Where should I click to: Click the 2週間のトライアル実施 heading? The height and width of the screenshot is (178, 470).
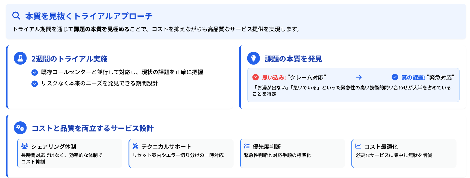pos(69,59)
